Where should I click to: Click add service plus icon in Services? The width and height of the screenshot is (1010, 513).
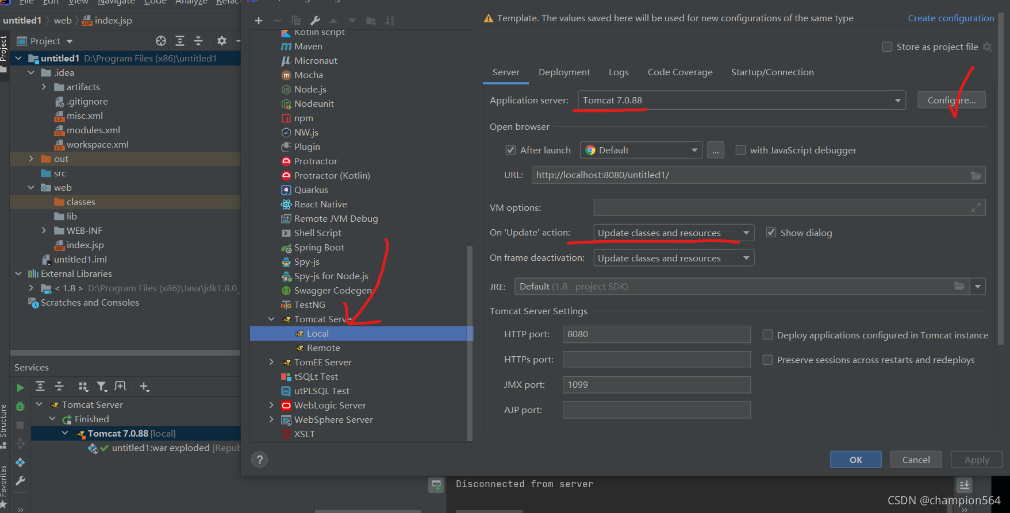click(x=144, y=387)
